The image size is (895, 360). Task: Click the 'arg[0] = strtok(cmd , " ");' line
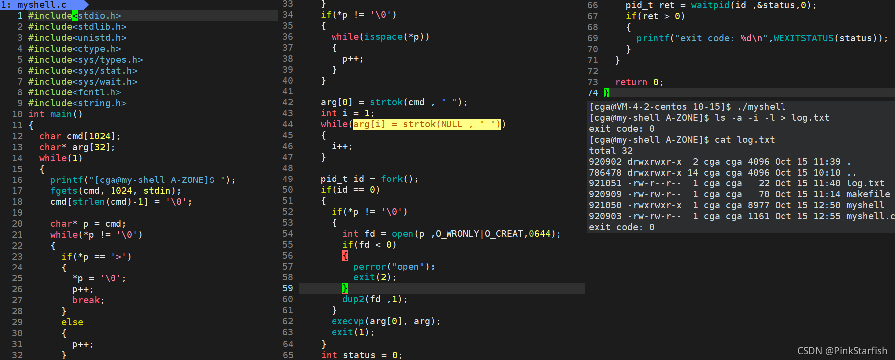[394, 102]
